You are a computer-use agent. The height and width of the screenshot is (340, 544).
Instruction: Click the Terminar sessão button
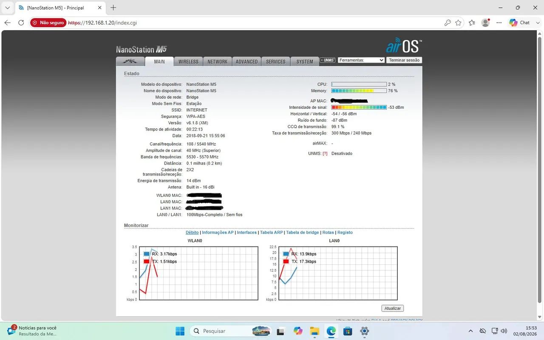click(x=404, y=60)
